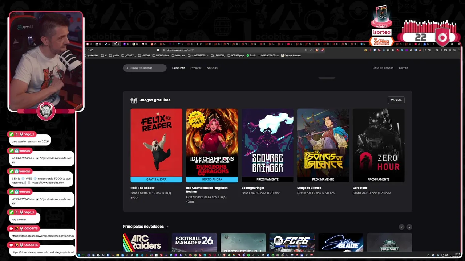Close the active browser tab
Viewport: 465px width, 261px height.
click(118, 44)
